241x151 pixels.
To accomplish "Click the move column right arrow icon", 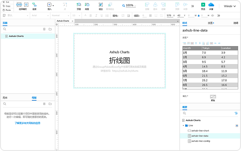I will coord(219,43).
